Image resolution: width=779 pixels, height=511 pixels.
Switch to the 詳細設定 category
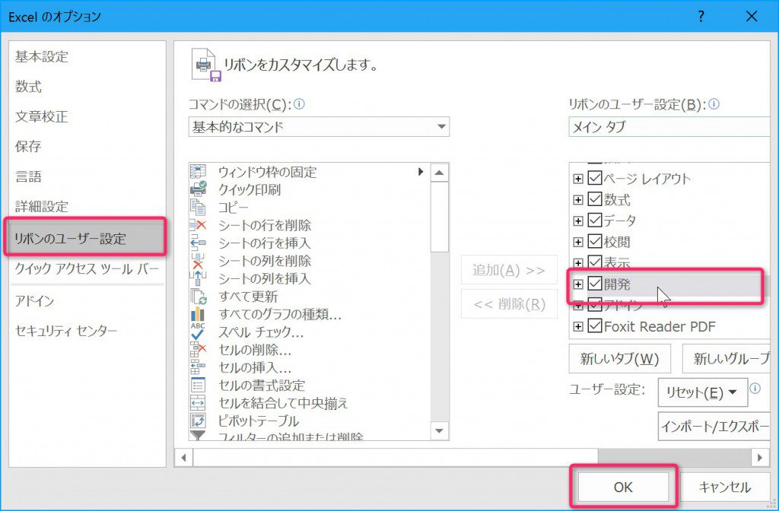(42, 207)
